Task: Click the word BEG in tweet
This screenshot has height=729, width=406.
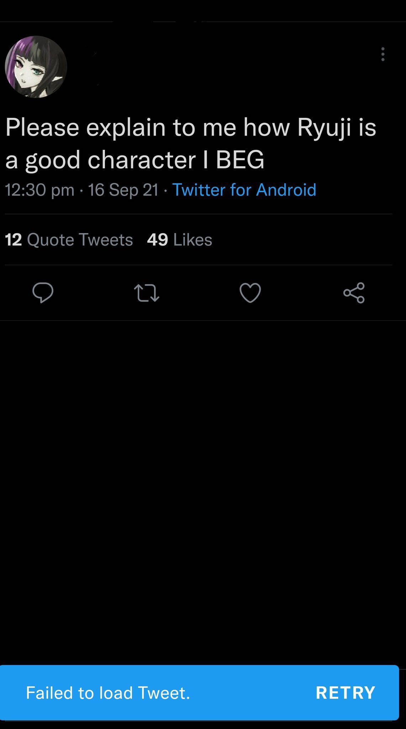Action: pos(240,160)
